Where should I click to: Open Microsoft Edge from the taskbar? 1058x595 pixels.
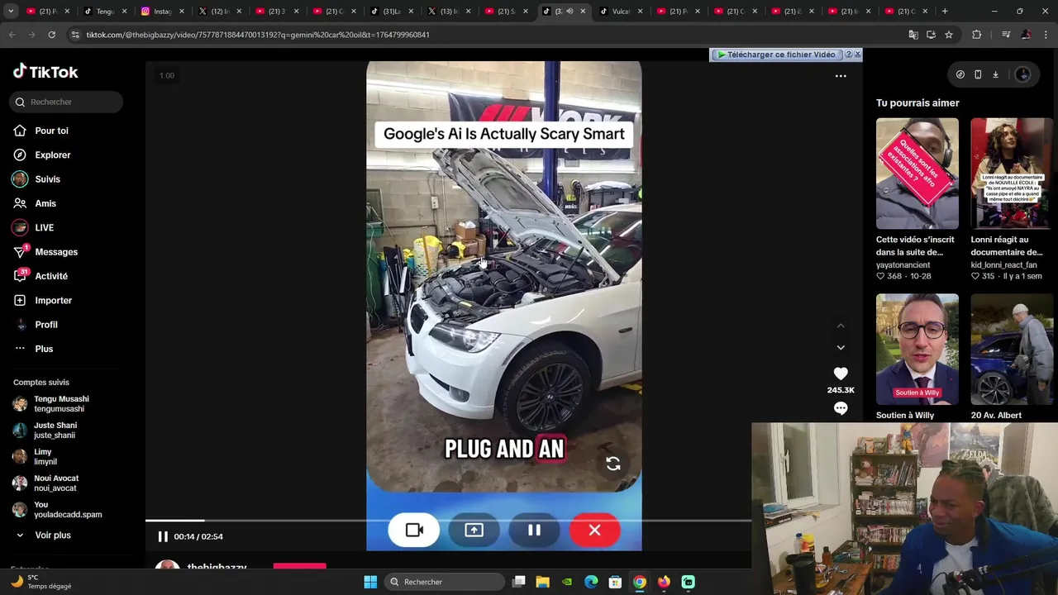click(x=591, y=582)
